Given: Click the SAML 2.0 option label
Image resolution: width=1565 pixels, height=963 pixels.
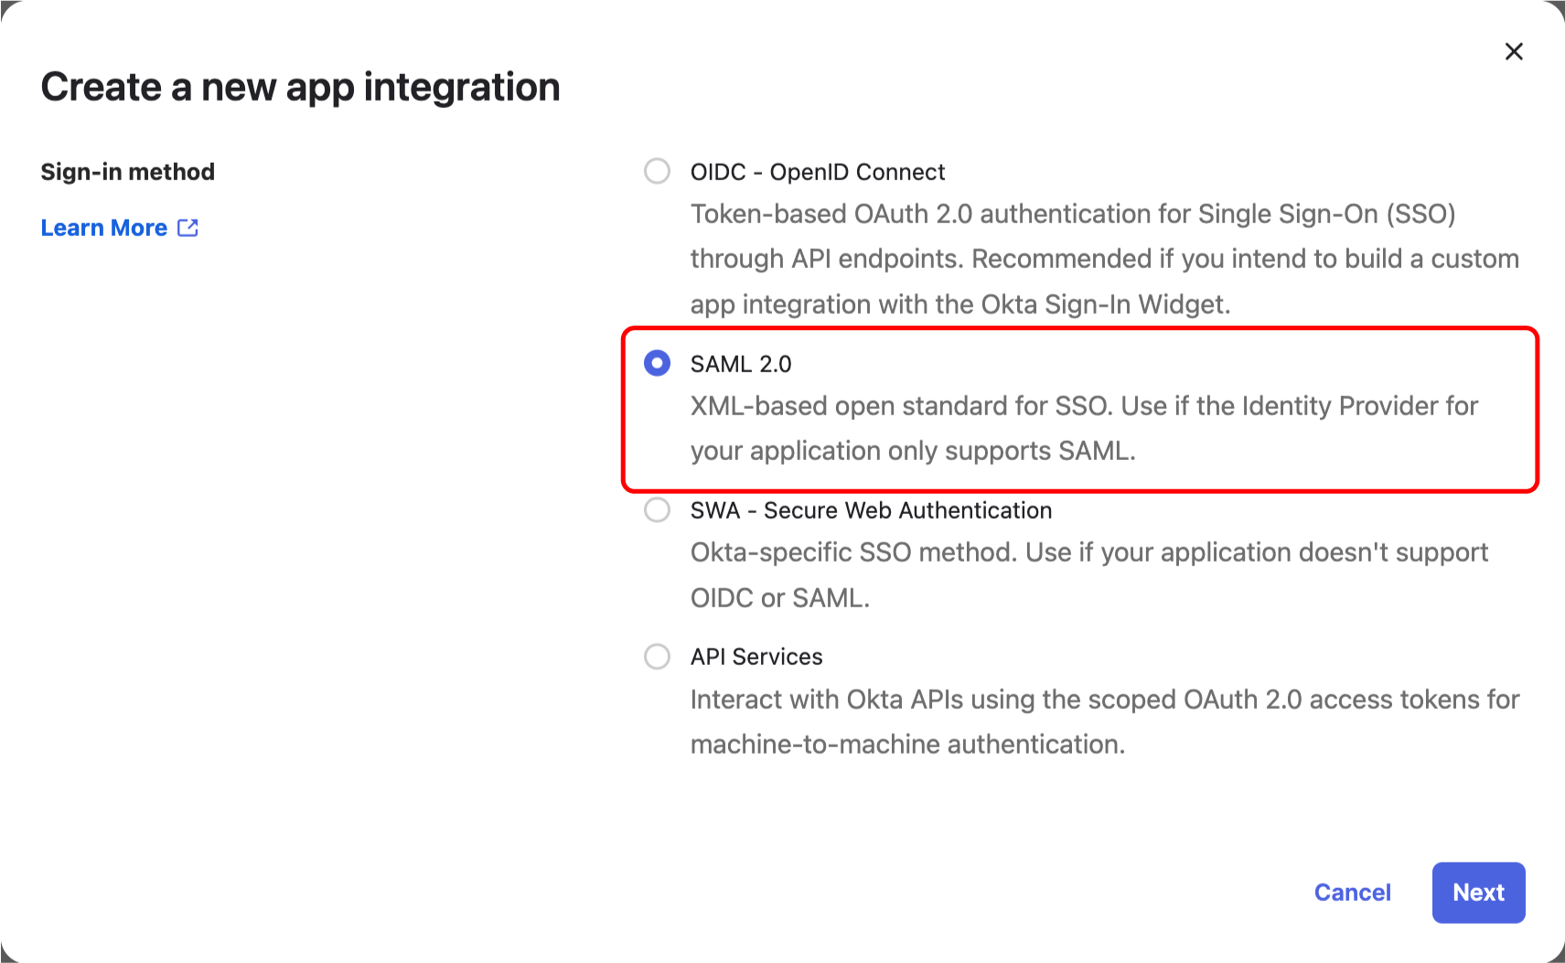Looking at the screenshot, I should (x=741, y=364).
